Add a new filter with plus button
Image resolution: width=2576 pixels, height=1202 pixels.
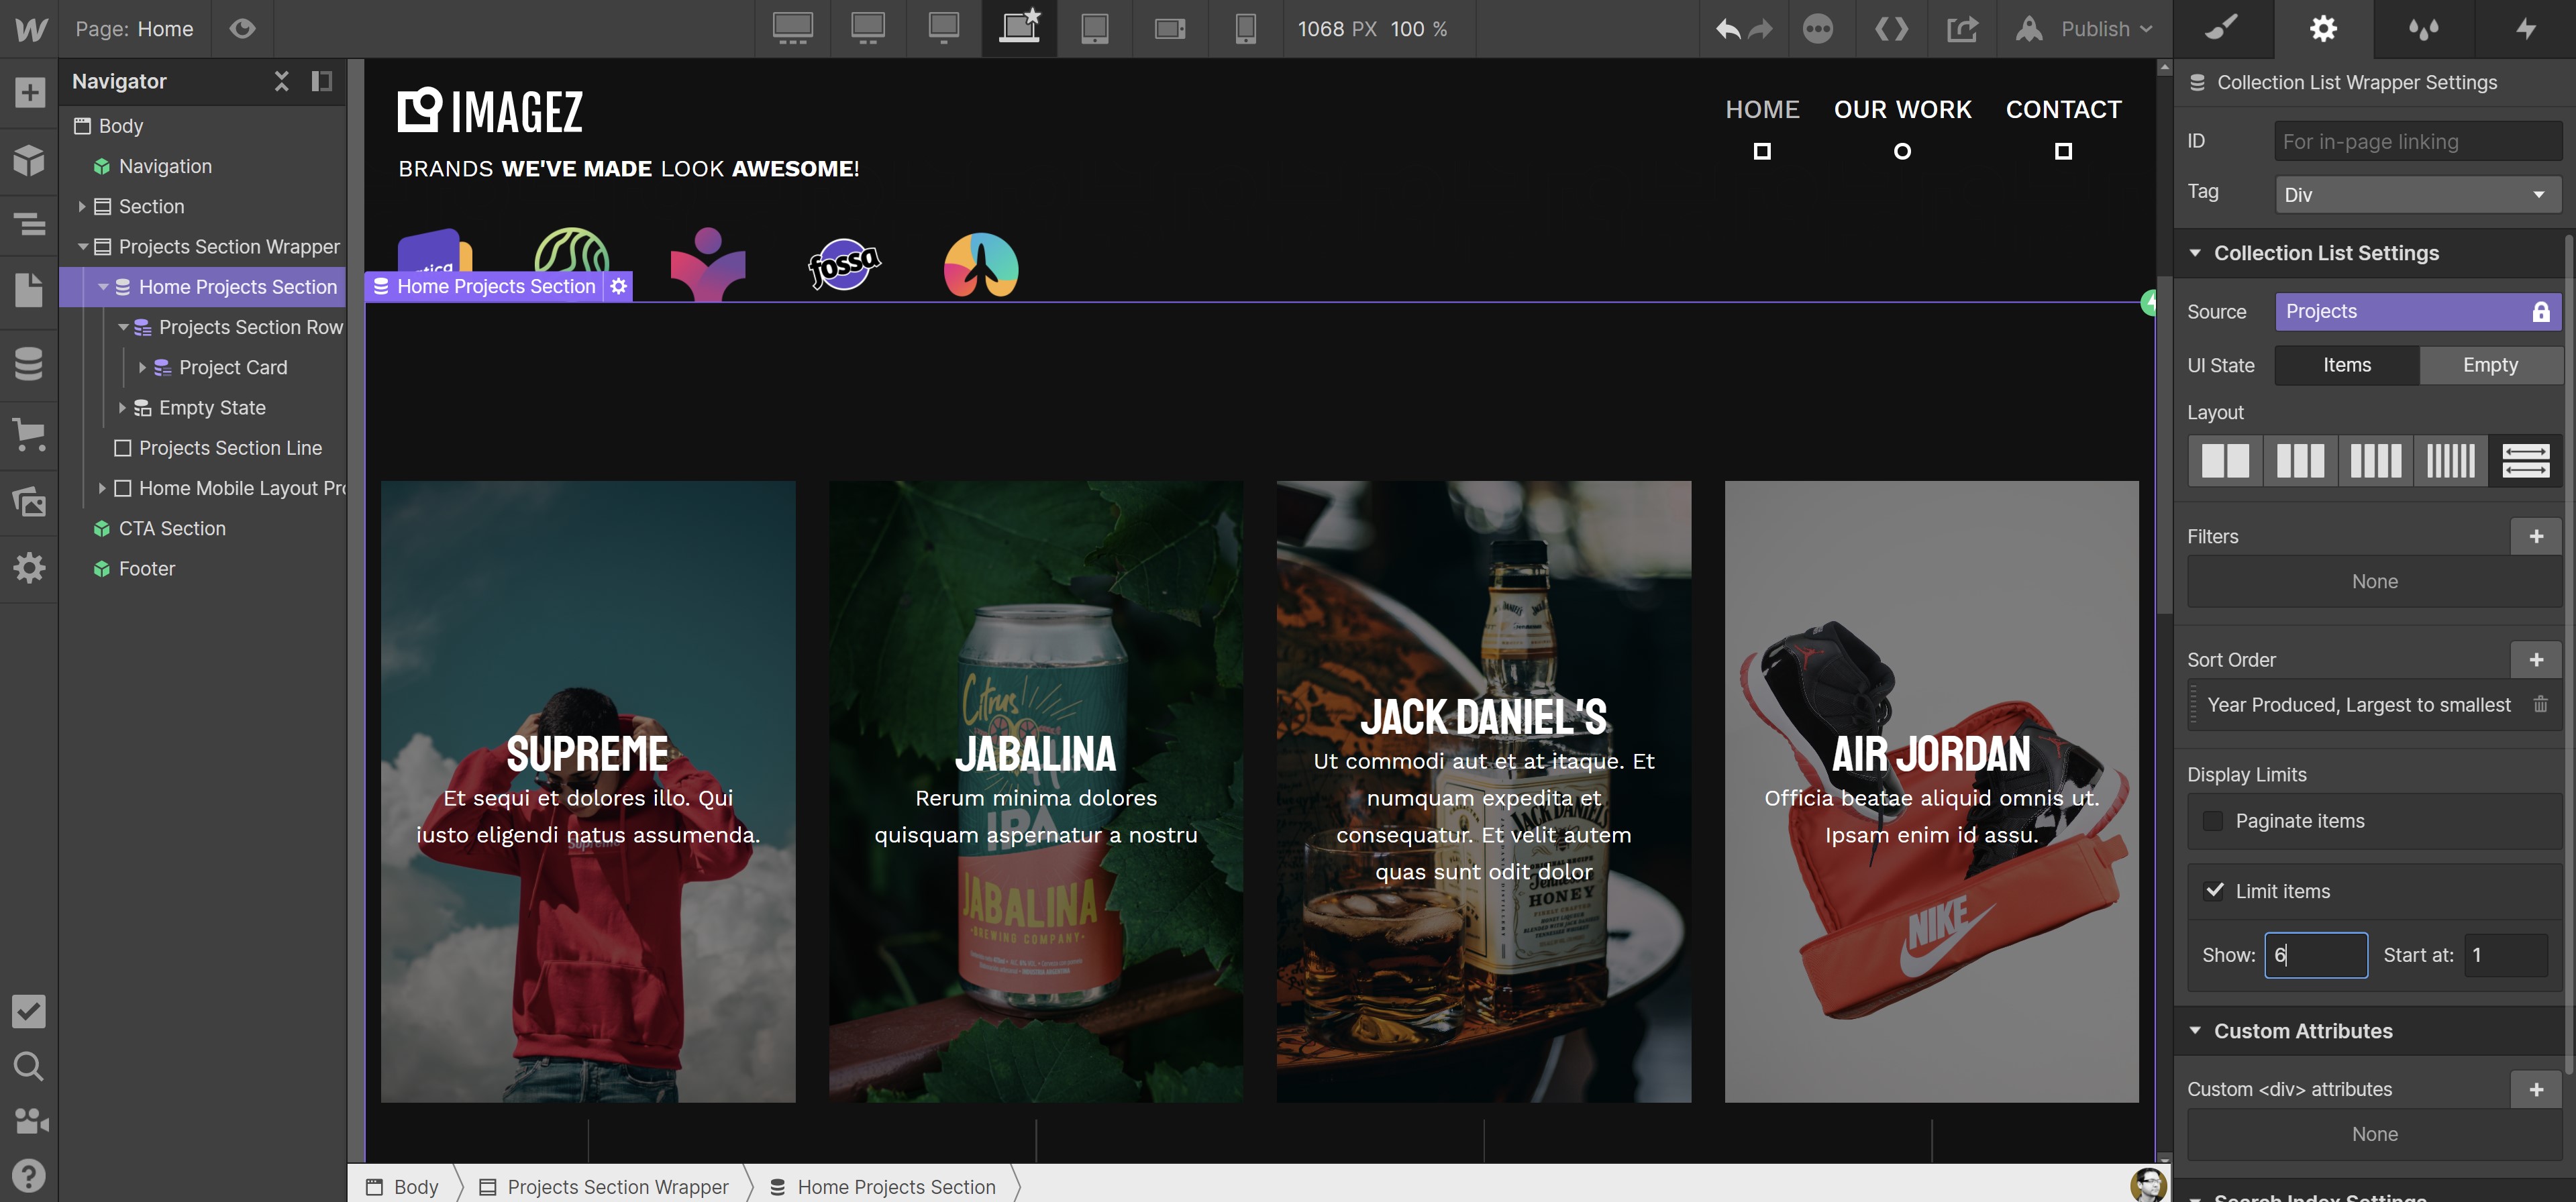pos(2535,536)
